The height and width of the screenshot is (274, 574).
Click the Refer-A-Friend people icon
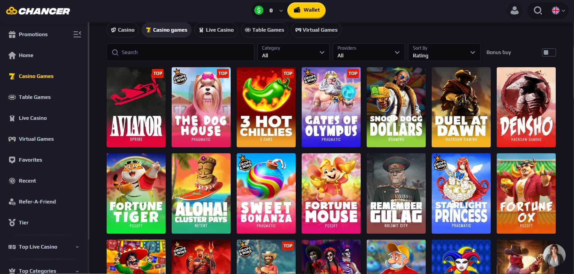click(x=12, y=202)
